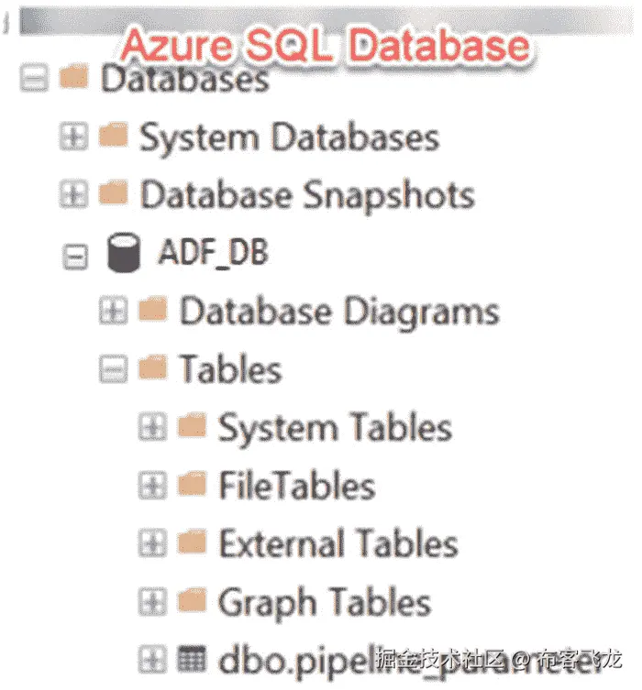
Task: Select the dbo.pipeline table entry
Action: click(303, 659)
